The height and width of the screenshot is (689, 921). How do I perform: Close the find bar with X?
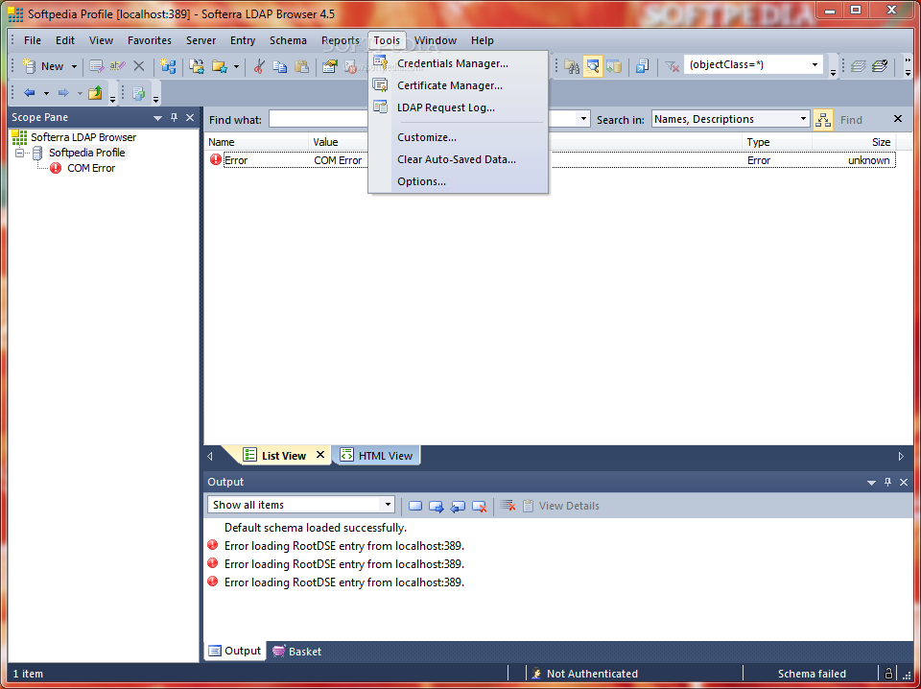click(898, 119)
